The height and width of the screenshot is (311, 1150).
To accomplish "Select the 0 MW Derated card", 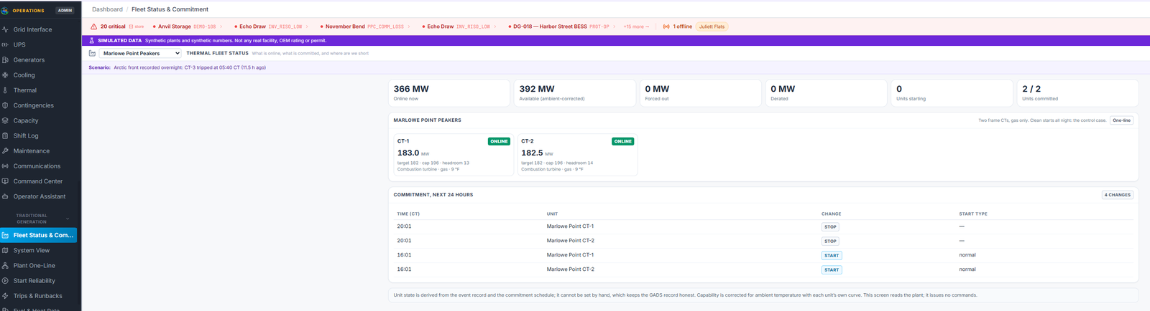I will 827,93.
